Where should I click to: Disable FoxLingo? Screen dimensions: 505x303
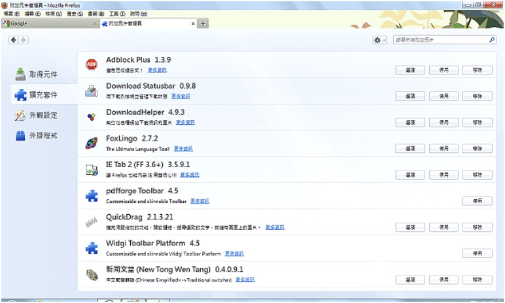point(444,148)
